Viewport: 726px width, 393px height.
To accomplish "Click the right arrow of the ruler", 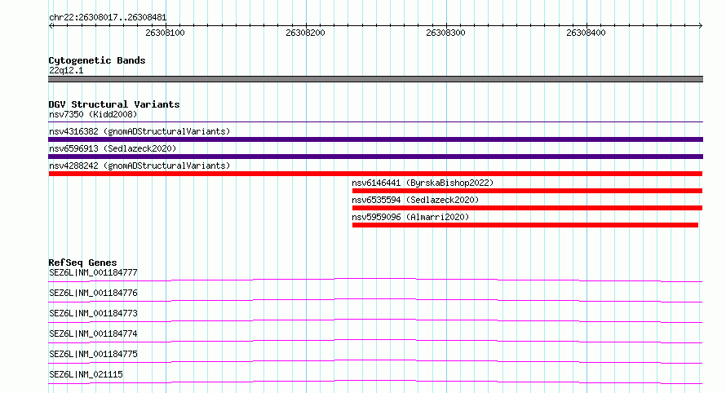I will [x=700, y=26].
